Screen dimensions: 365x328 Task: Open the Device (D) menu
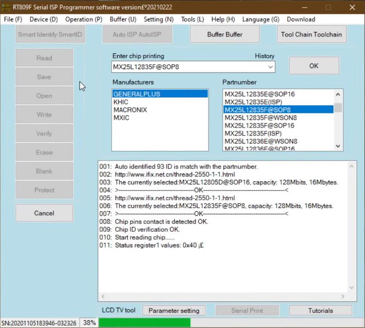44,19
